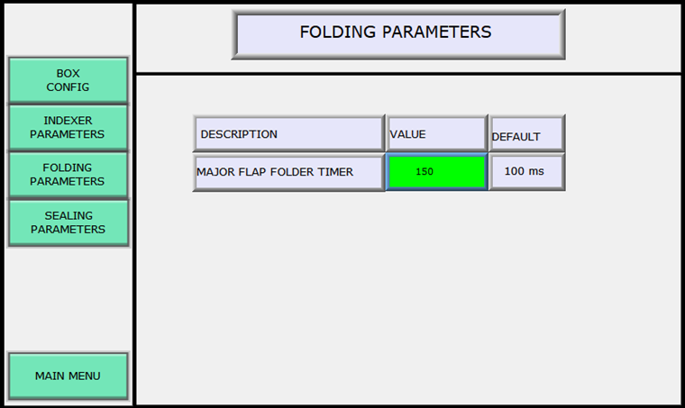Image resolution: width=685 pixels, height=408 pixels.
Task: Click the DEFAULT column header
Action: pos(526,135)
